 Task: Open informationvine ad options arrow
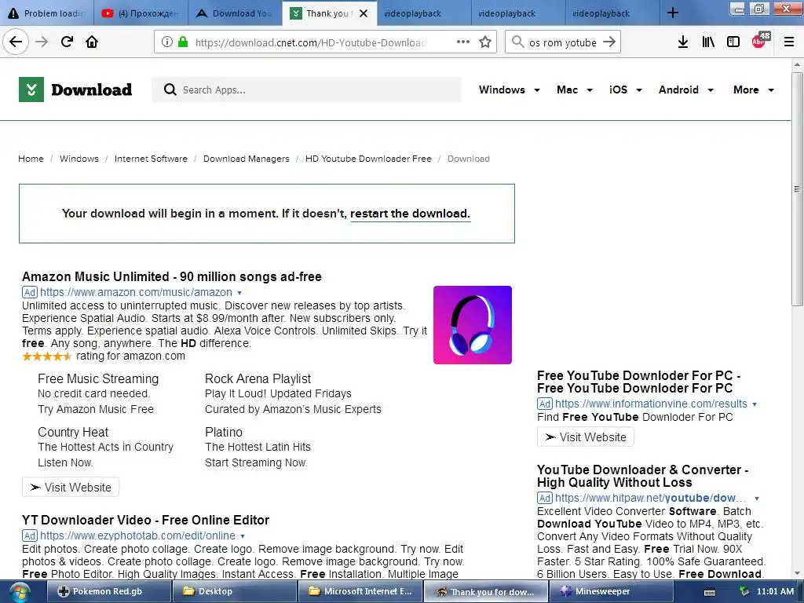(x=755, y=404)
